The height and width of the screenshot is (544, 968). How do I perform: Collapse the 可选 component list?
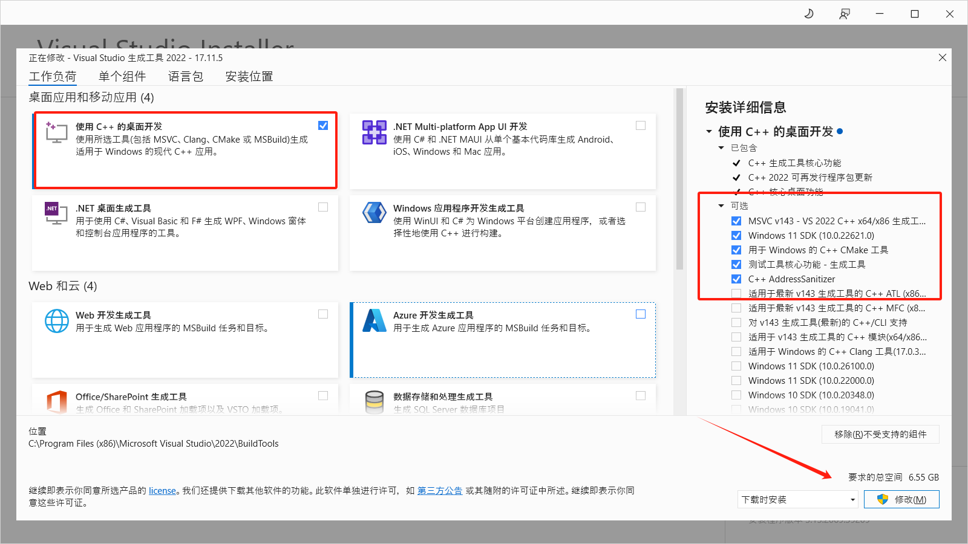pyautogui.click(x=721, y=206)
